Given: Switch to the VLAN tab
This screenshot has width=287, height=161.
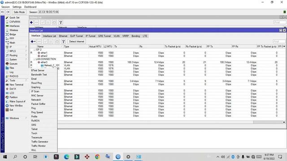Looking at the screenshot, I should tap(117, 36).
